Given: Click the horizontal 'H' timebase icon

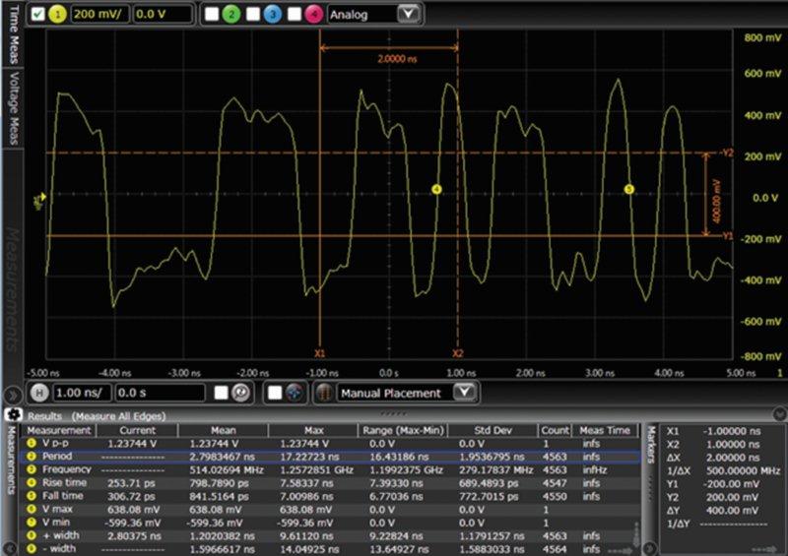Looking at the screenshot, I should pos(40,393).
